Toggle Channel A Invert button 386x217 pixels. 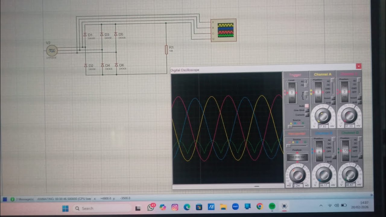(x=333, y=98)
